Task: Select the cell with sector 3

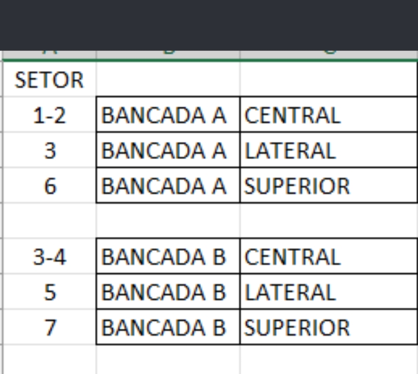Action: 49,150
